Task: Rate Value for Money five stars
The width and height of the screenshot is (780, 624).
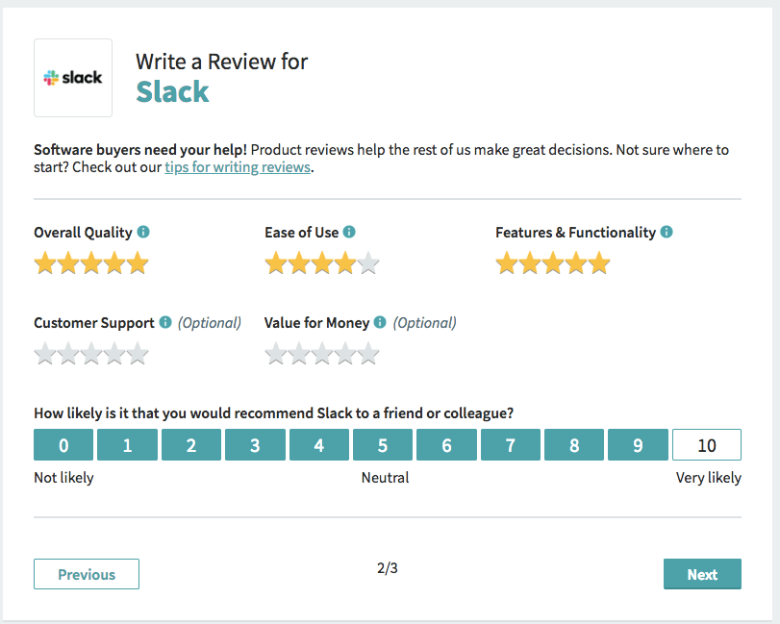Action: 368,354
